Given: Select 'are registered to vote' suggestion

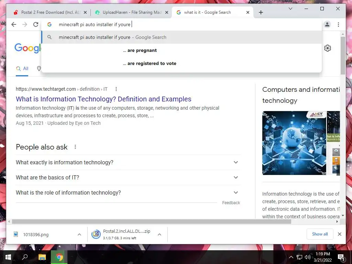Looking at the screenshot, I should tap(181, 63).
